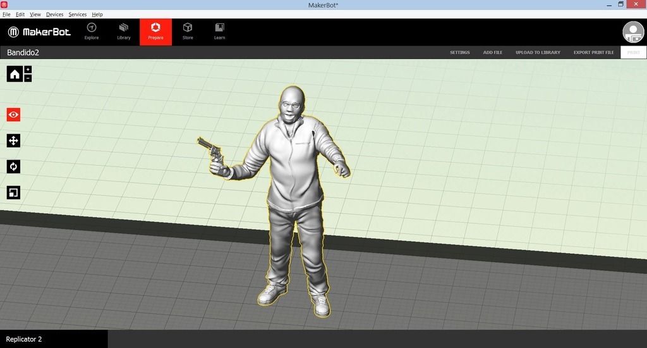Click Export Print File
The height and width of the screenshot is (348, 647).
593,53
